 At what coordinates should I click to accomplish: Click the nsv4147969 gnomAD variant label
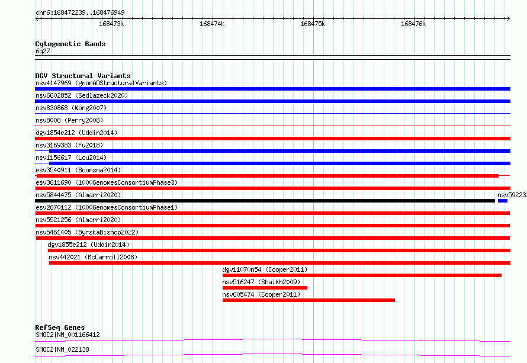point(101,83)
